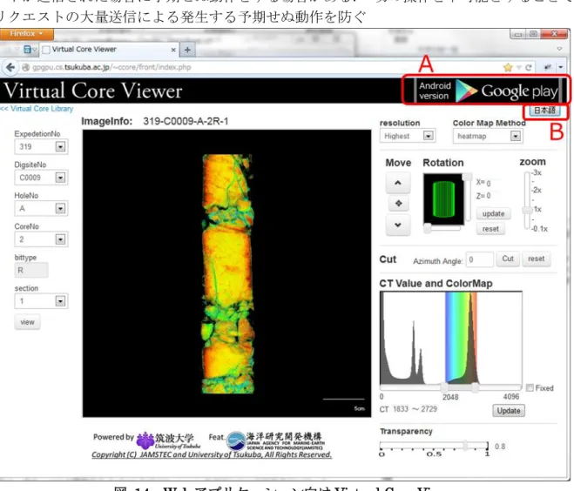574x491 pixels.
Task: Open the section 1 dropdown
Action: click(x=41, y=301)
